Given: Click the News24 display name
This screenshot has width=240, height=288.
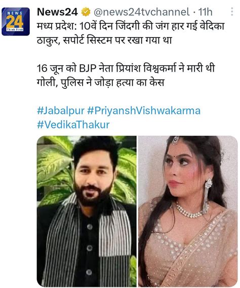Looking at the screenshot, I should (x=57, y=12).
